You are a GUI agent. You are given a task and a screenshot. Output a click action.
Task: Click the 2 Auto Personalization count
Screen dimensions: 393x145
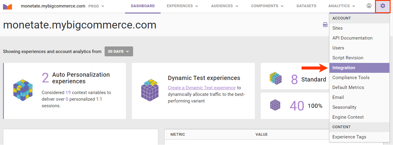(45, 78)
